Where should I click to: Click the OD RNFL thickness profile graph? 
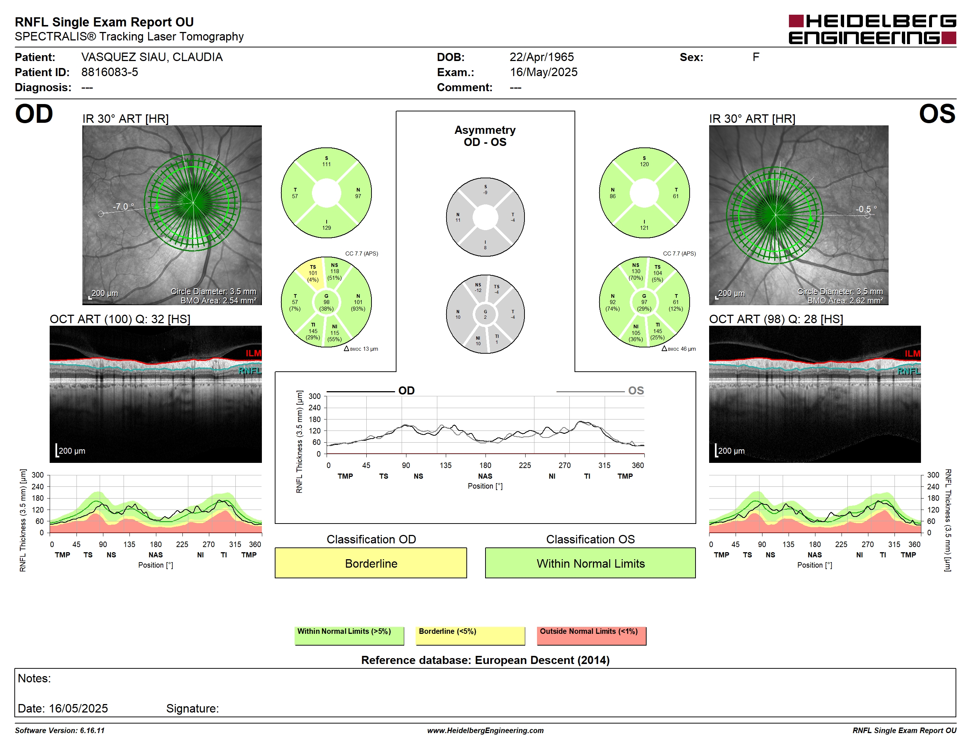point(156,504)
